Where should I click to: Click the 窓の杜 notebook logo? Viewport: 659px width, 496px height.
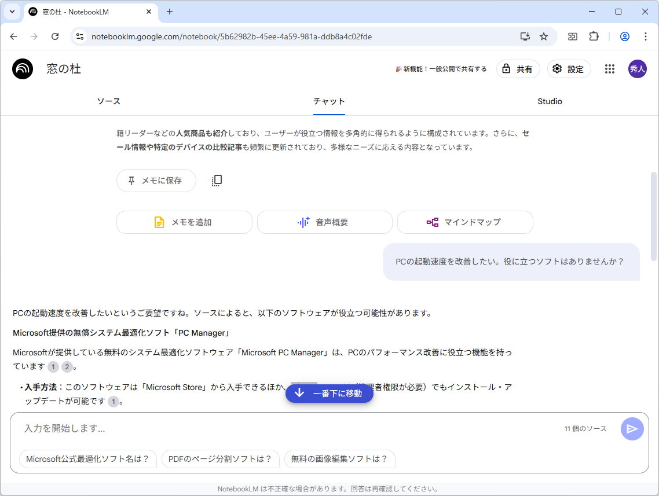coord(21,69)
